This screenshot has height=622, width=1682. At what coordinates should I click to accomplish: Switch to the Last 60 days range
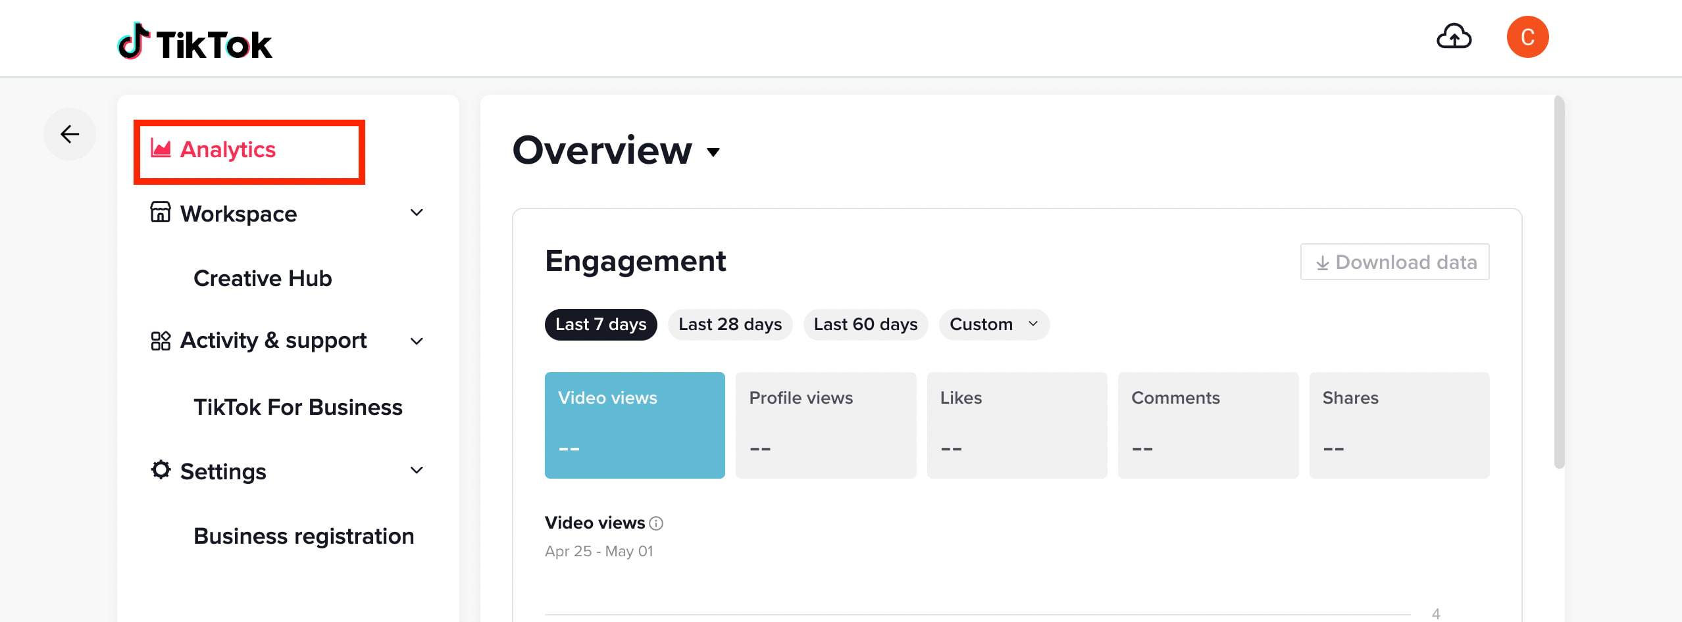865,324
